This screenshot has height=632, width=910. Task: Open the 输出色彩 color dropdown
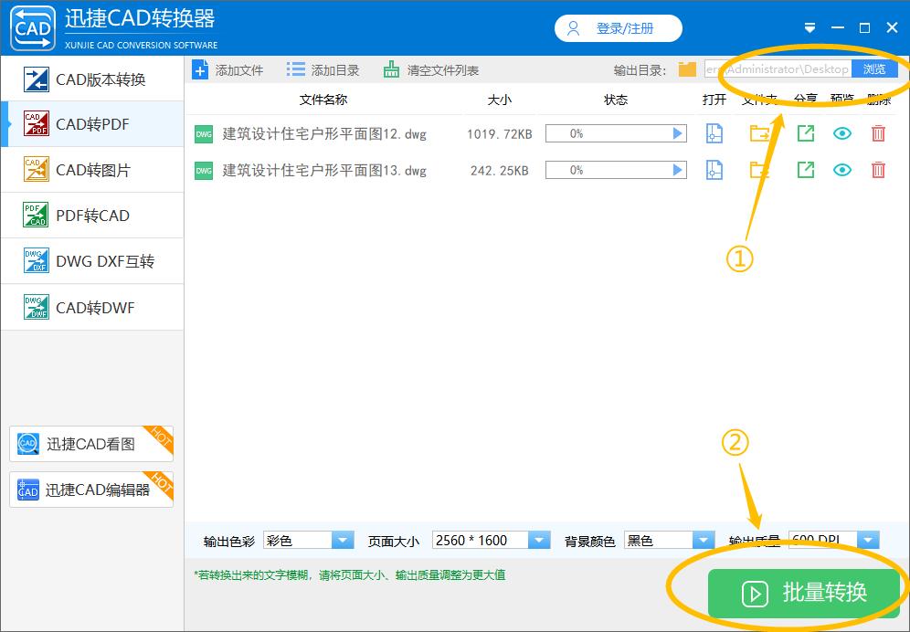click(x=343, y=540)
